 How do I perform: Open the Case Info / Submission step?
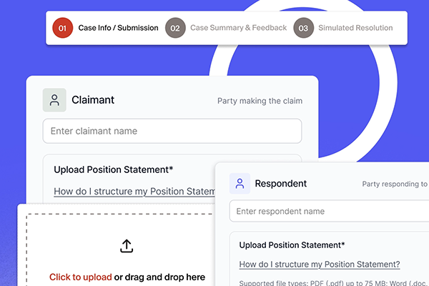[118, 29]
